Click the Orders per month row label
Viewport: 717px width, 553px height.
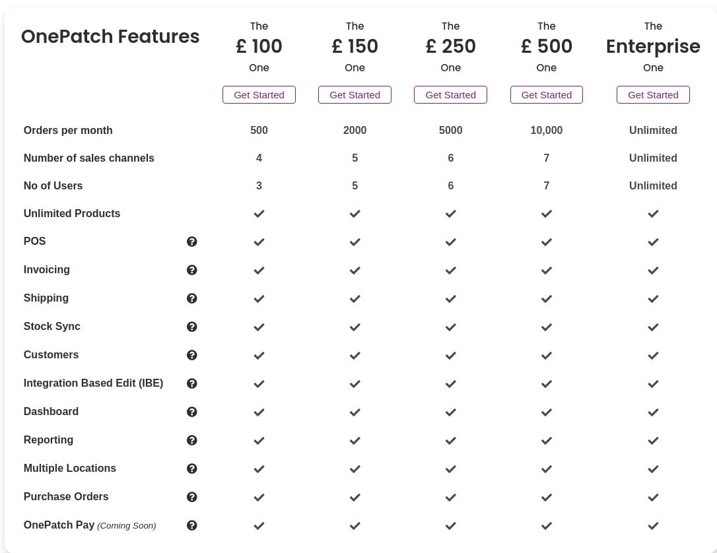click(68, 130)
